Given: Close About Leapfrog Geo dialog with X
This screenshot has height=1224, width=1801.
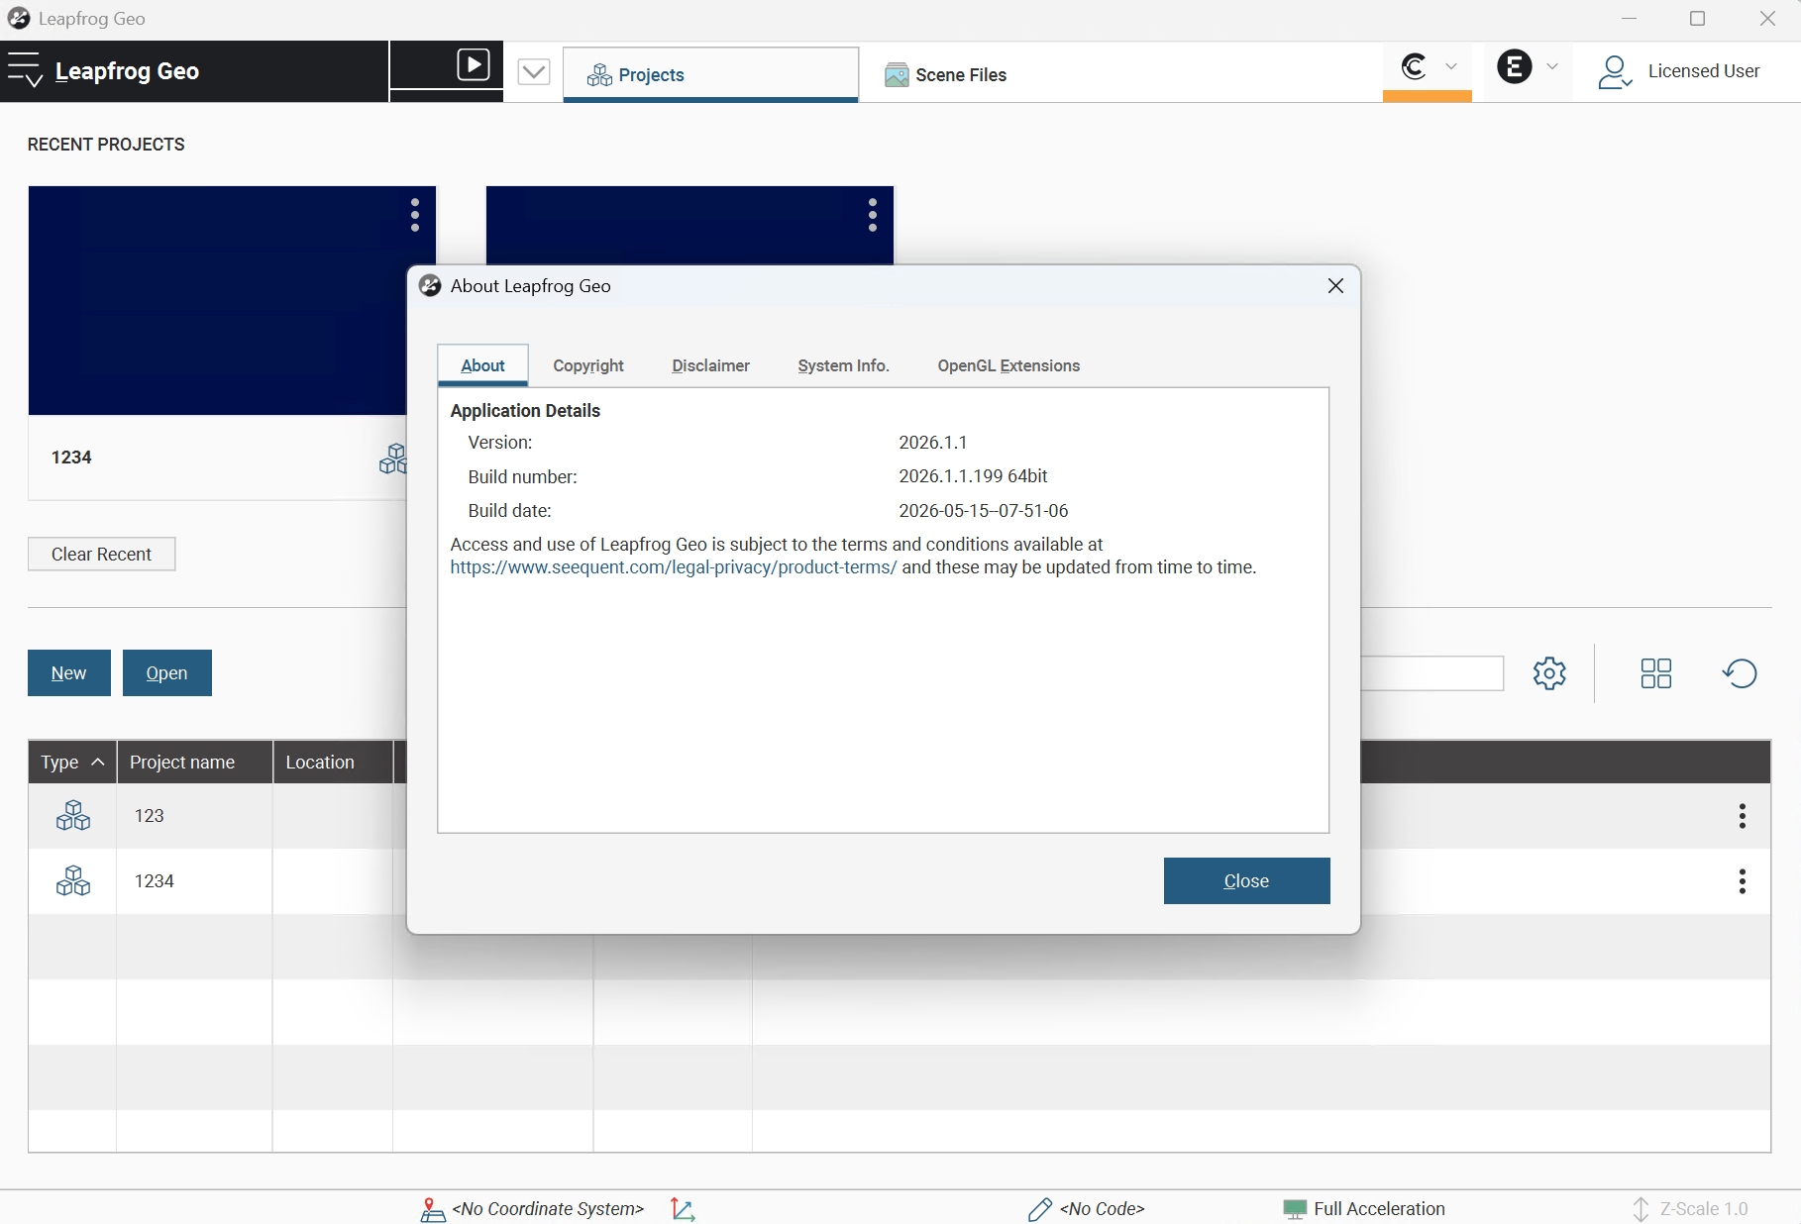Looking at the screenshot, I should click(1335, 286).
